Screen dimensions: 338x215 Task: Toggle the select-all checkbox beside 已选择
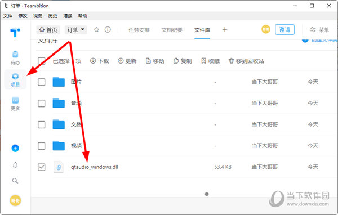click(41, 61)
